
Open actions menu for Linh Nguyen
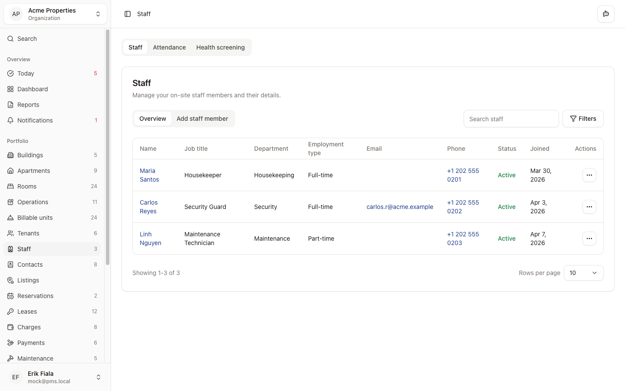coord(589,239)
